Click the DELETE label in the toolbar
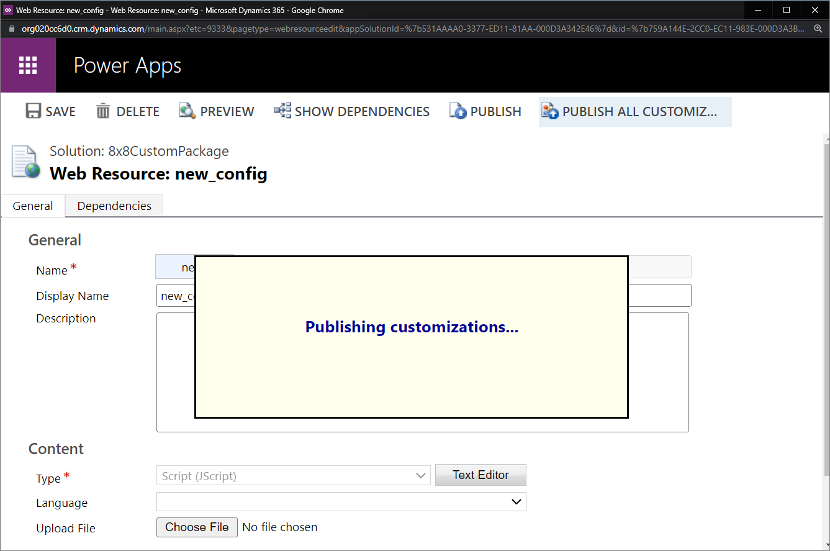The width and height of the screenshot is (830, 551). 138,112
